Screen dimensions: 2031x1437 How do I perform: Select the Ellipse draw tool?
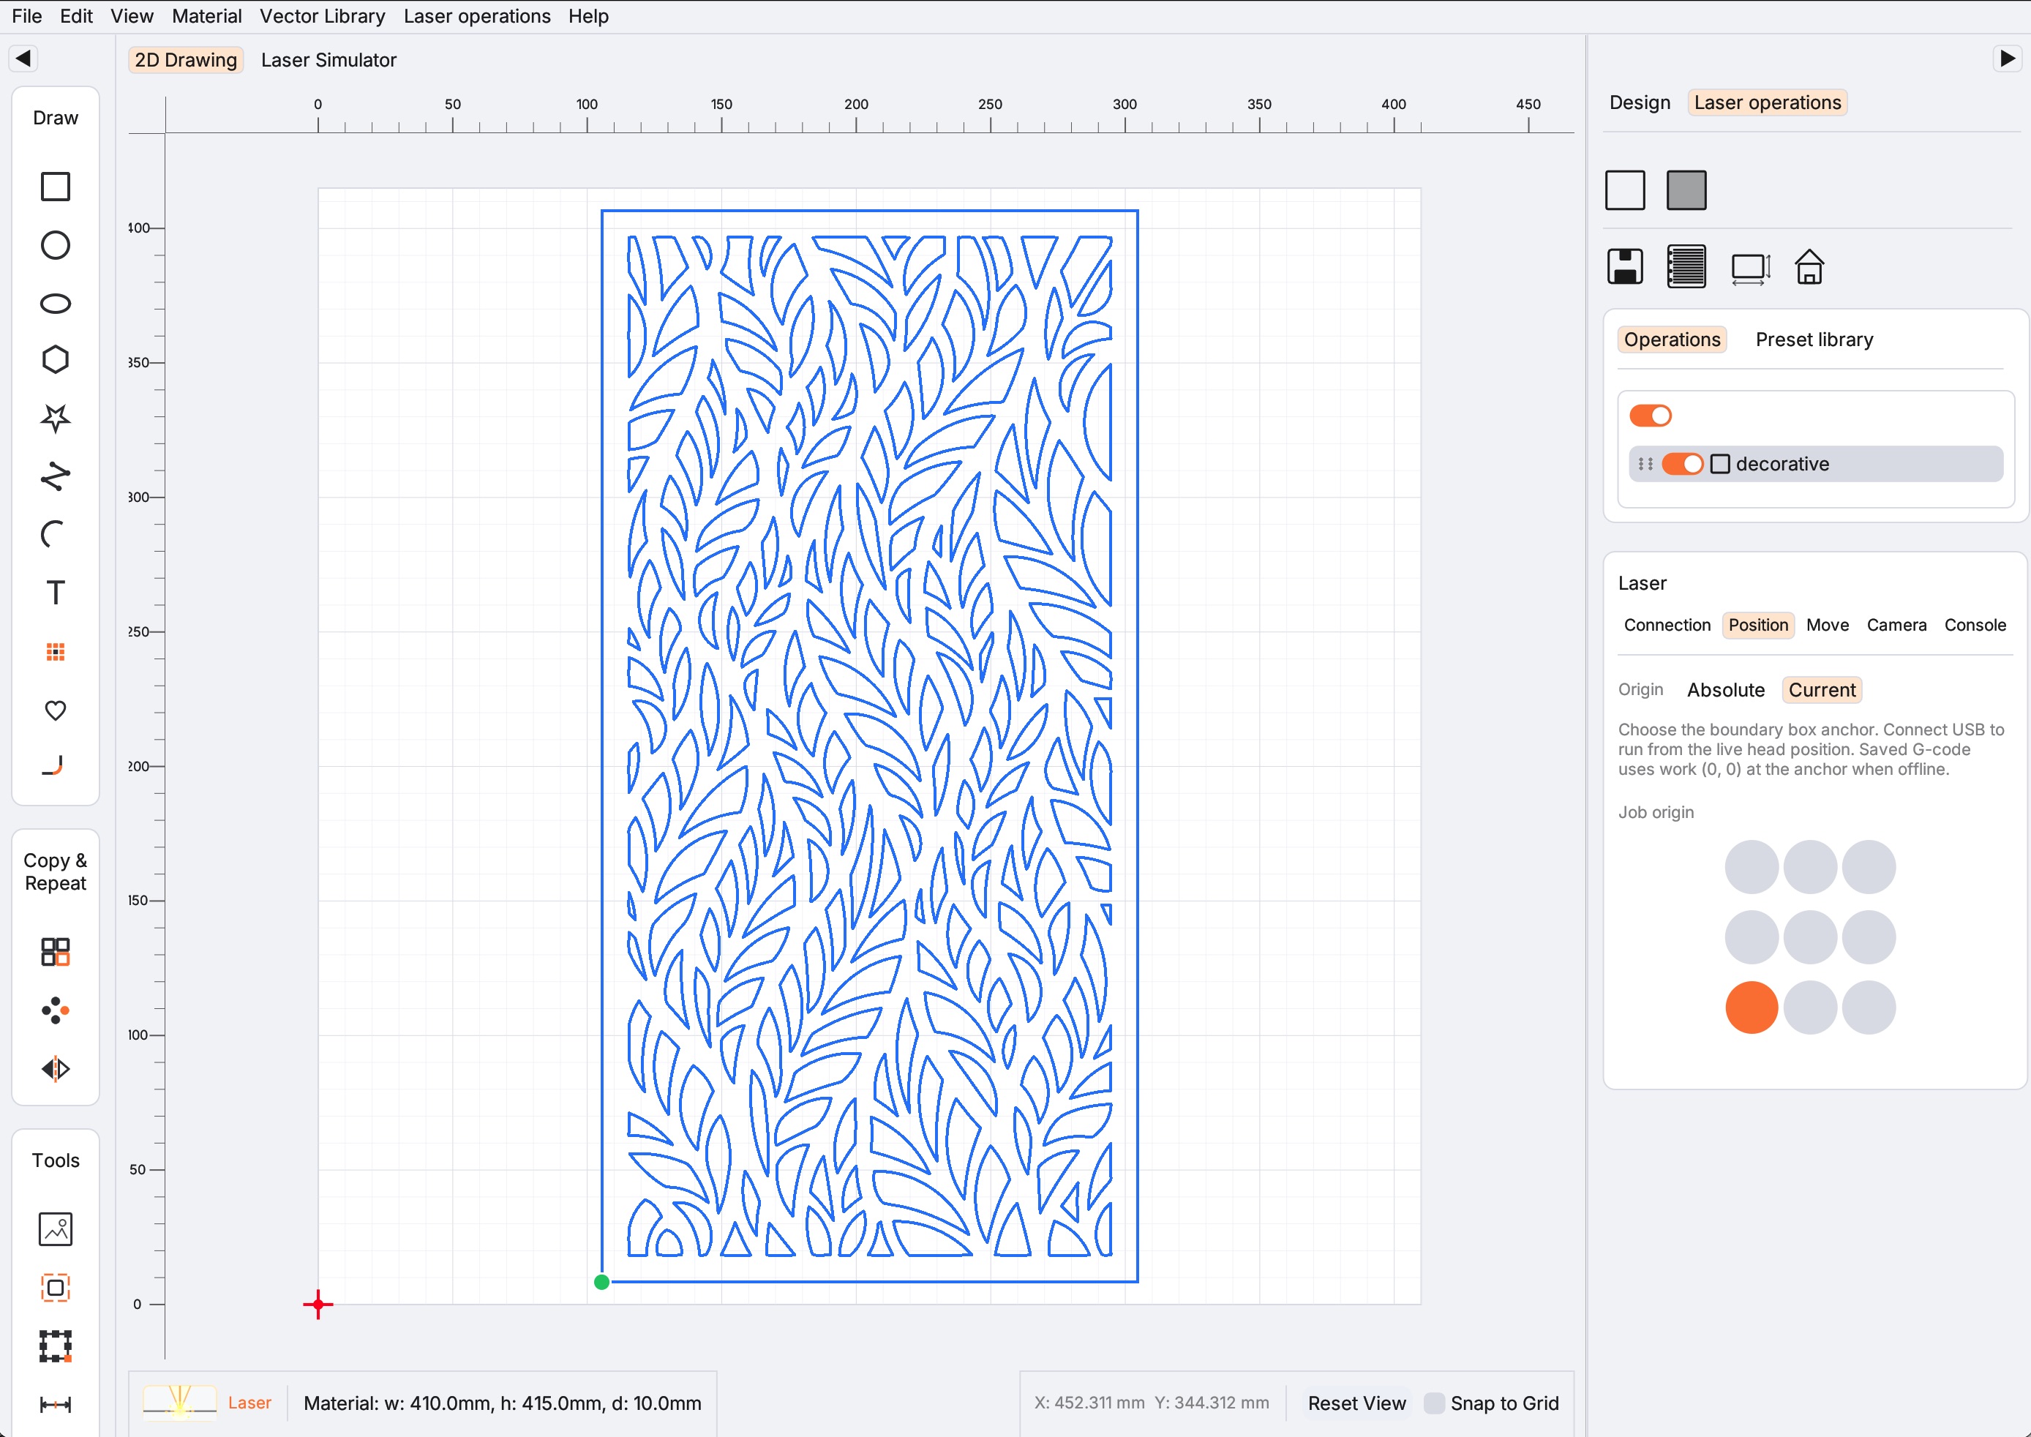(x=55, y=304)
